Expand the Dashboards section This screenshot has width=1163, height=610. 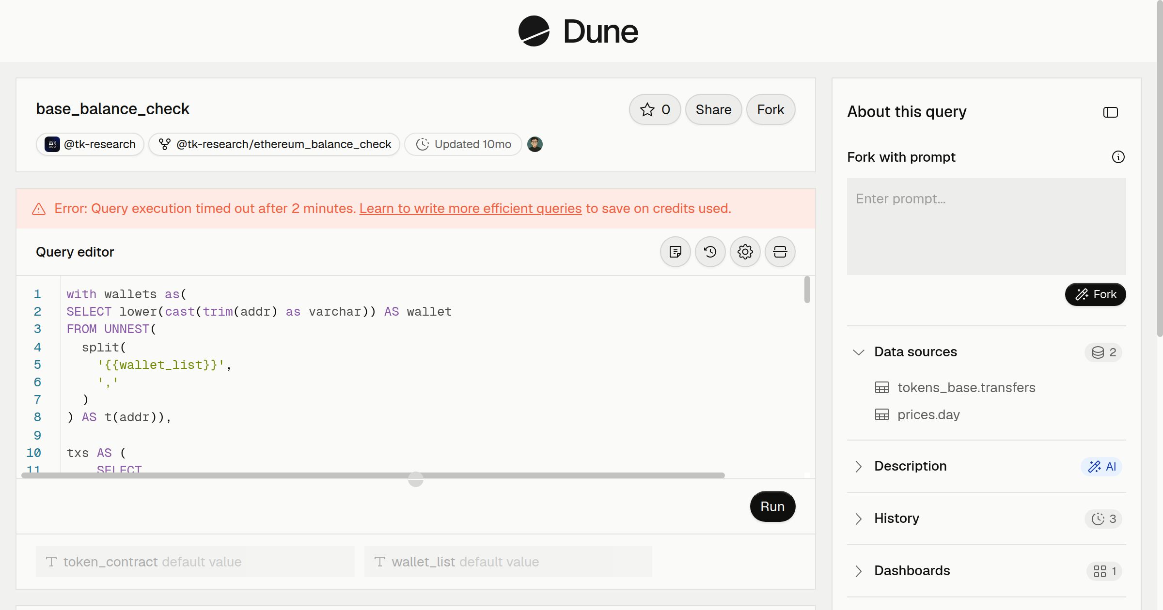pos(859,571)
